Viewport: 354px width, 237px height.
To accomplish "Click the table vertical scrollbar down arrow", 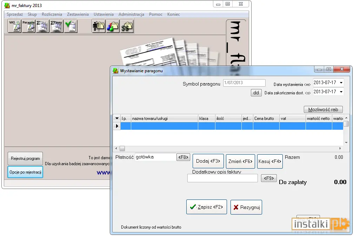I will click(346, 143).
